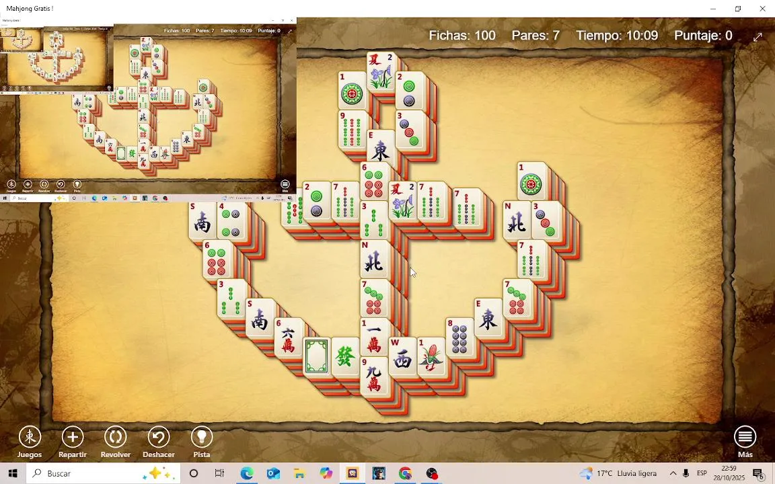Image resolution: width=775 pixels, height=484 pixels.
Task: Select the iris flower tile atop the anchor
Action: 381,71
